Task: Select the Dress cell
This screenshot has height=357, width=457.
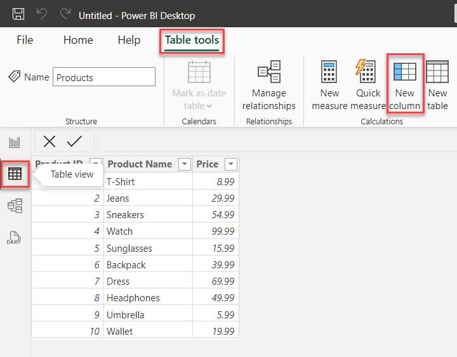Action: (x=148, y=282)
